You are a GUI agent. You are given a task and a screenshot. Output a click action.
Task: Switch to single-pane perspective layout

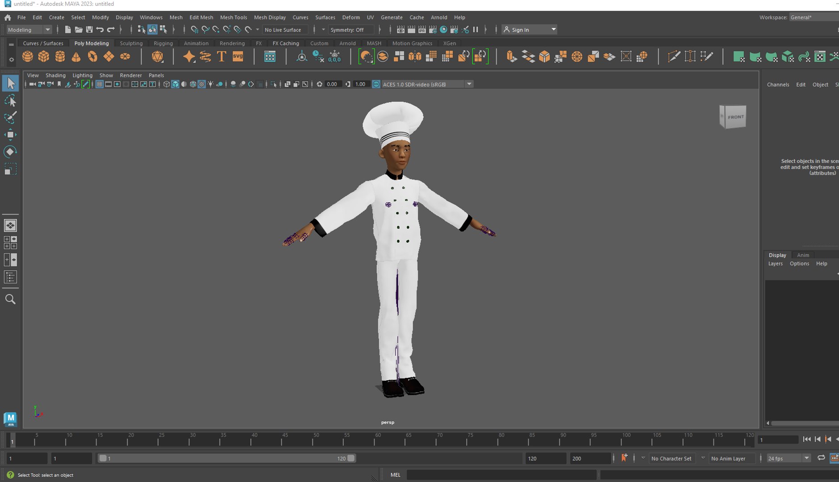point(10,225)
